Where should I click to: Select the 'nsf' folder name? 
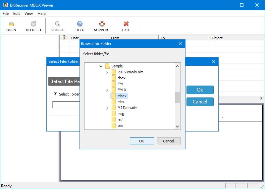click(120, 120)
